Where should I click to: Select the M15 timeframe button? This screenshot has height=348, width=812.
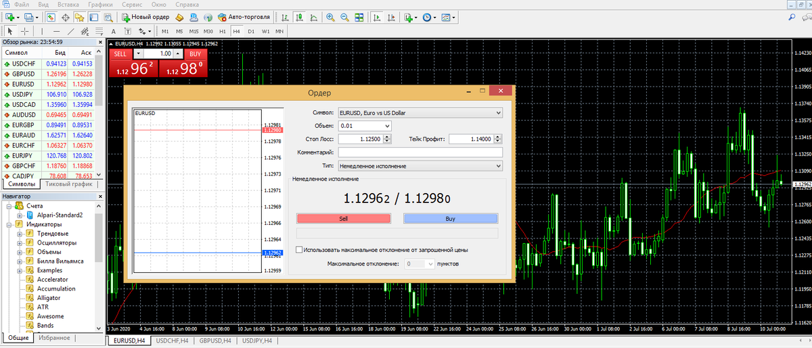click(194, 31)
